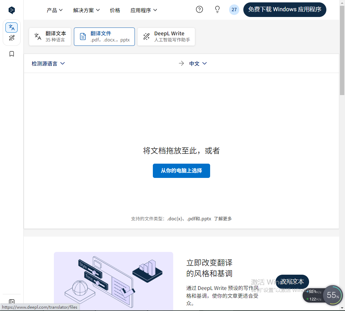The image size is (345, 311).
Task: Expand the sidebar panel icon at the bottom
Action: 12,301
